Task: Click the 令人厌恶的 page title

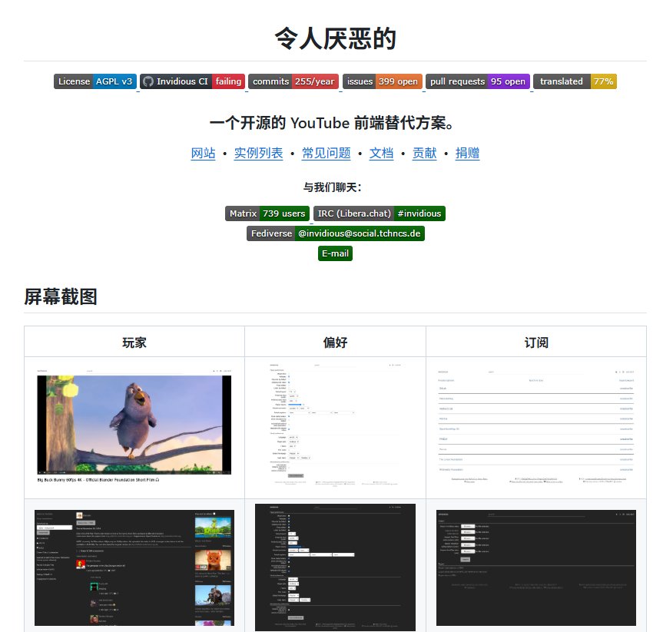Action: coord(335,39)
